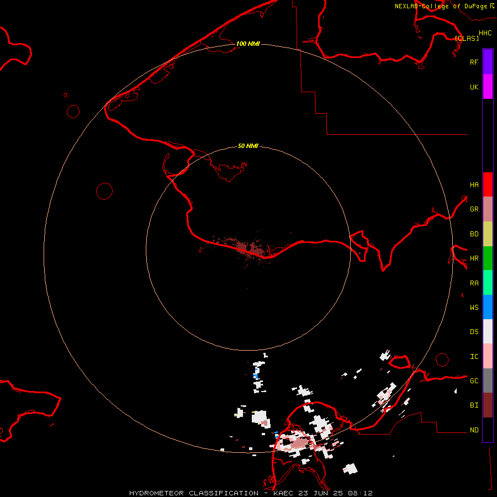Select the BD yellow legend color block
This screenshot has width=497, height=497.
pos(488,234)
